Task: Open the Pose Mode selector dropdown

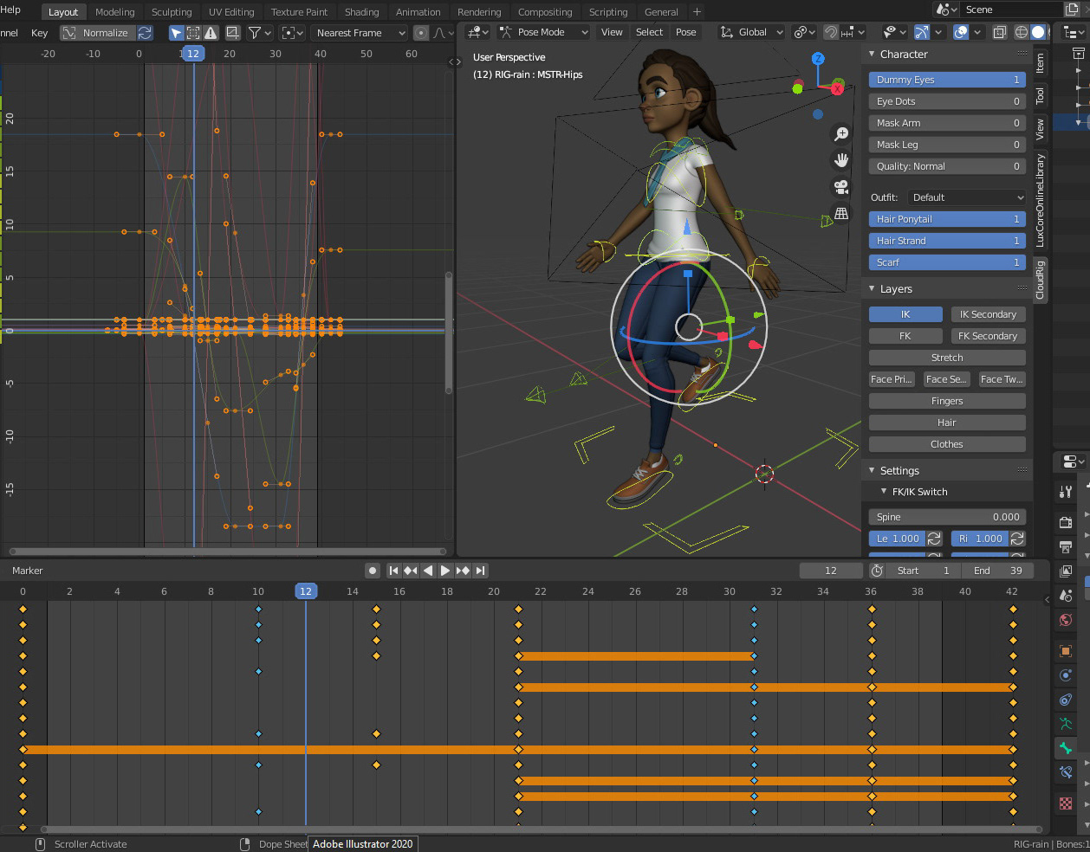Action: tap(544, 32)
